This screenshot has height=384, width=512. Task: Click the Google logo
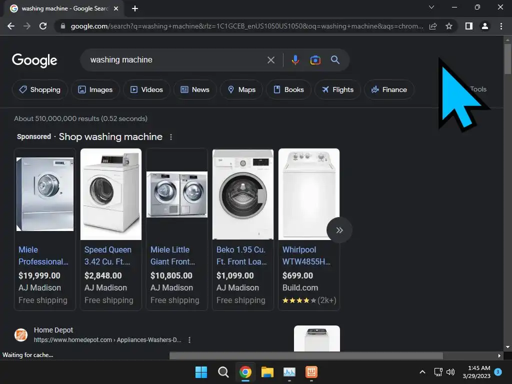click(34, 60)
